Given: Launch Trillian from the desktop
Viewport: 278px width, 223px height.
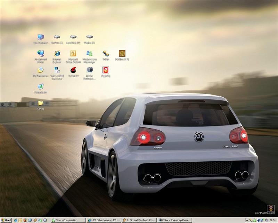Looking at the screenshot, I should pyautogui.click(x=106, y=55).
